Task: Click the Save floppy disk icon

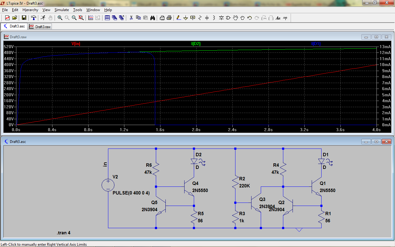Action: [x=24, y=18]
